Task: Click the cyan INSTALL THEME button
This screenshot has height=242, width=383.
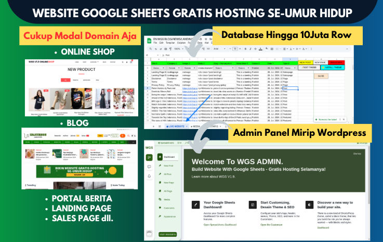Action: (x=333, y=68)
